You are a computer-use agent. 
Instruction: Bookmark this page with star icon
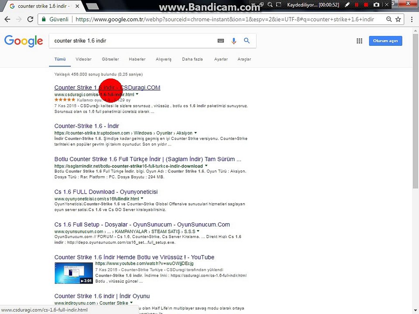point(398,19)
